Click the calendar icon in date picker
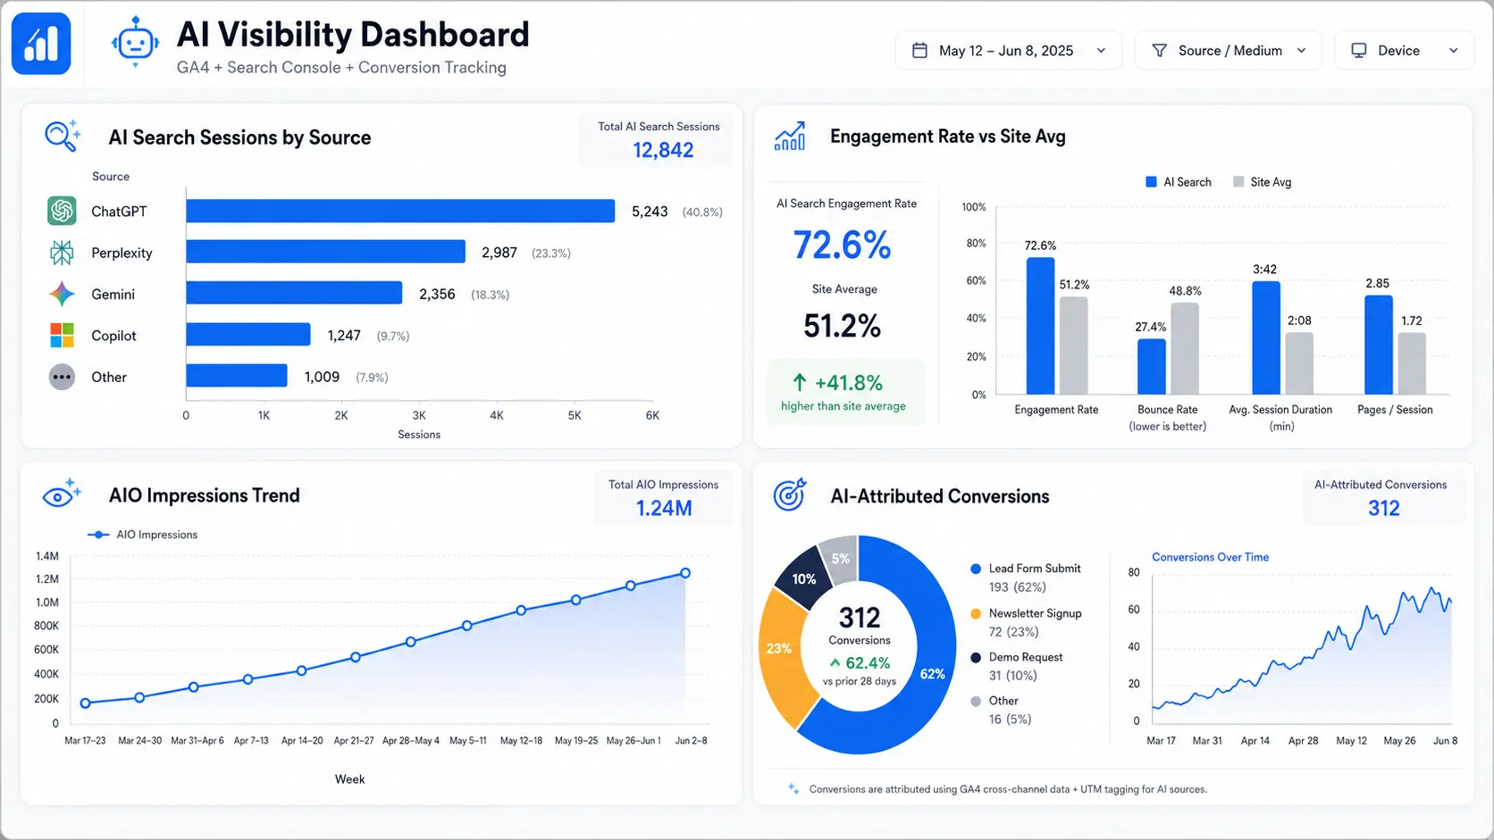The width and height of the screenshot is (1494, 840). coord(919,50)
